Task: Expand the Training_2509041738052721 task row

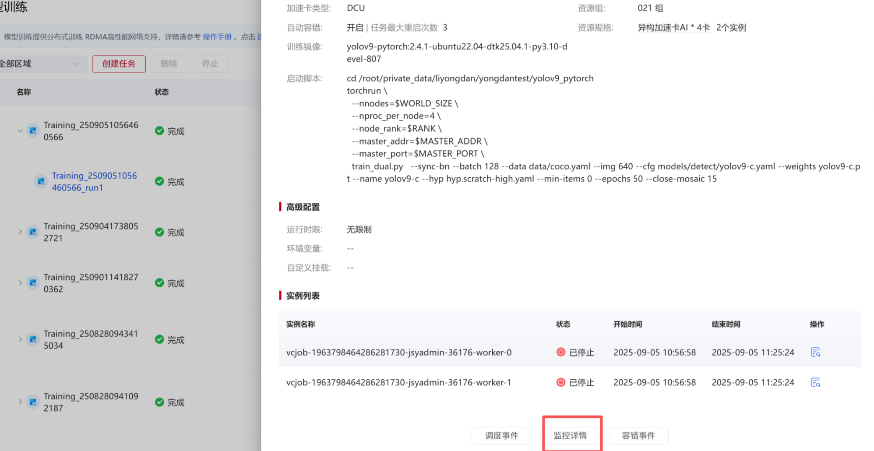Action: (x=20, y=232)
